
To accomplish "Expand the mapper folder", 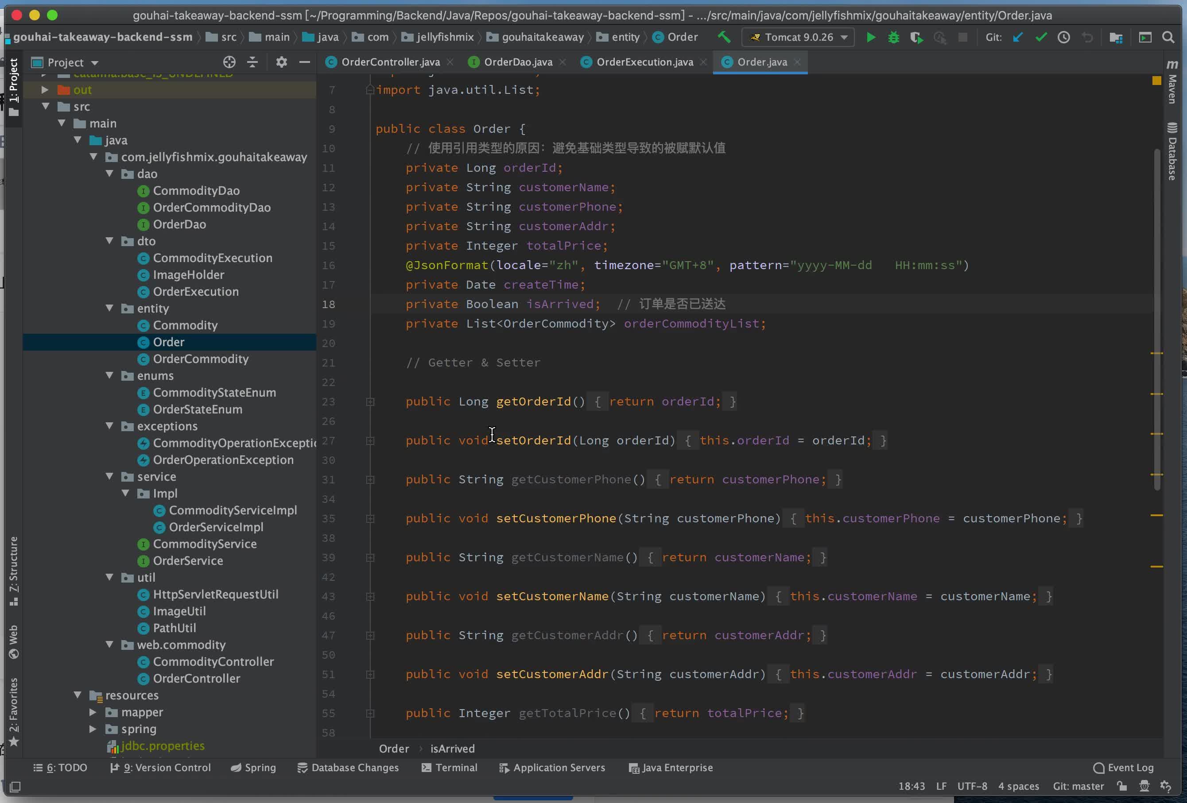I will 93,712.
